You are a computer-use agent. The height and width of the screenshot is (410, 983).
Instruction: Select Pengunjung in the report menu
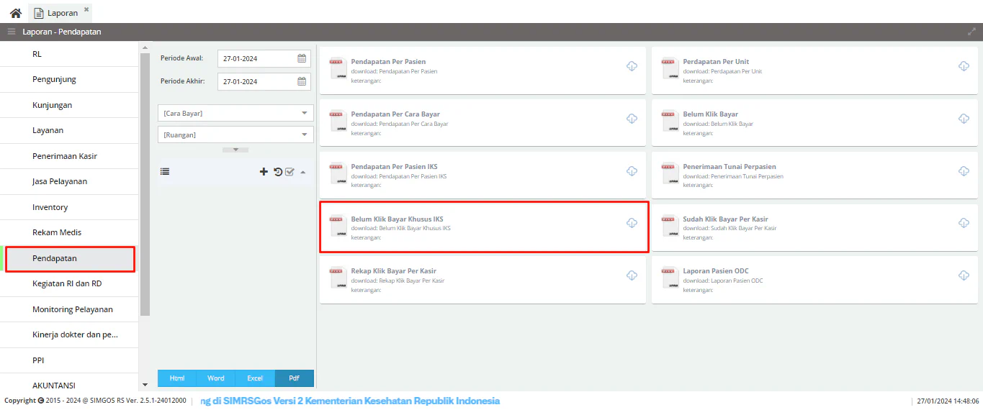[x=69, y=79]
